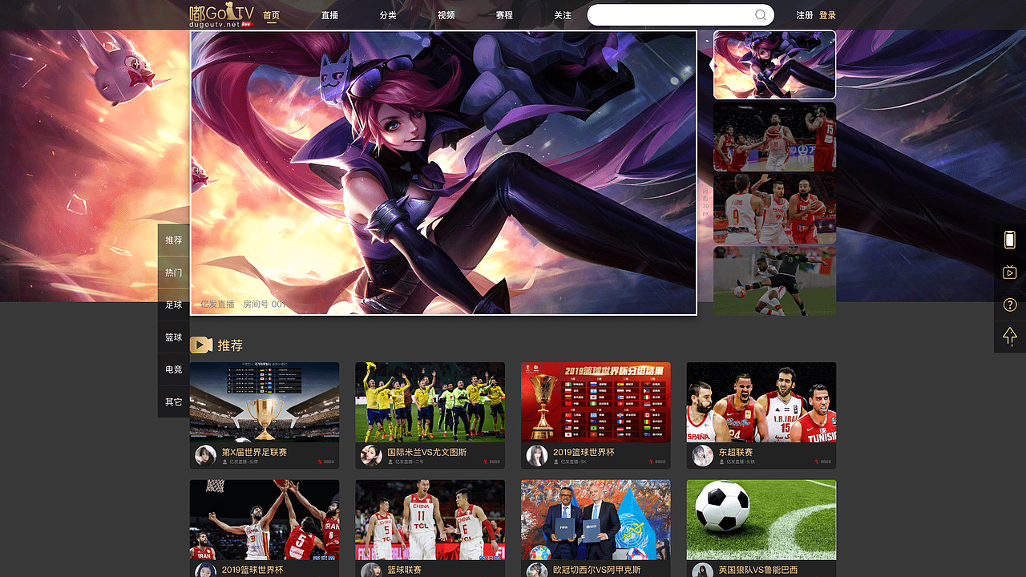This screenshot has height=577, width=1026.
Task: Click the flame popularity icon on 东超联赛 card
Action: (x=817, y=462)
